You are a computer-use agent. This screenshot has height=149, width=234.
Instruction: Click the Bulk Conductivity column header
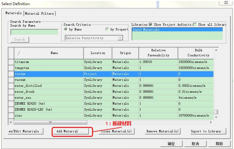(196, 53)
